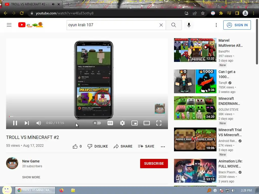Start voice search with microphone

(189, 25)
